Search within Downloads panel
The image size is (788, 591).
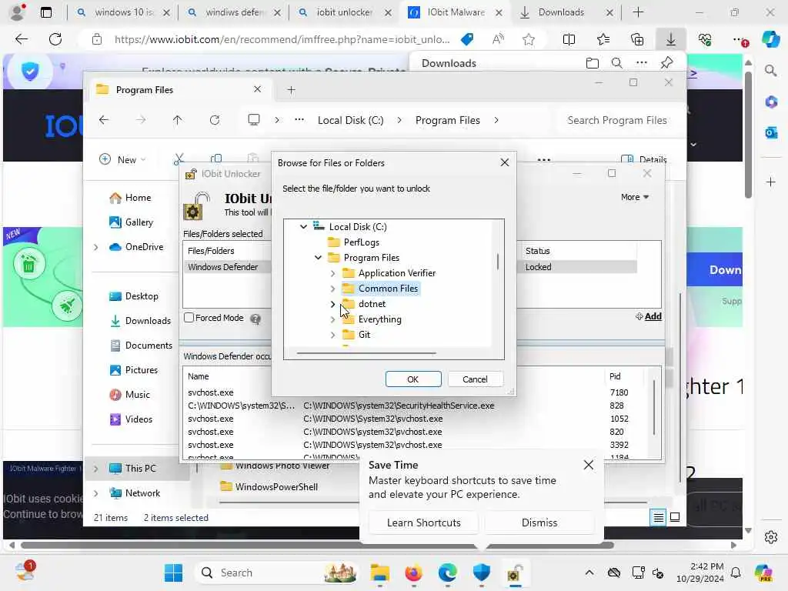point(616,63)
